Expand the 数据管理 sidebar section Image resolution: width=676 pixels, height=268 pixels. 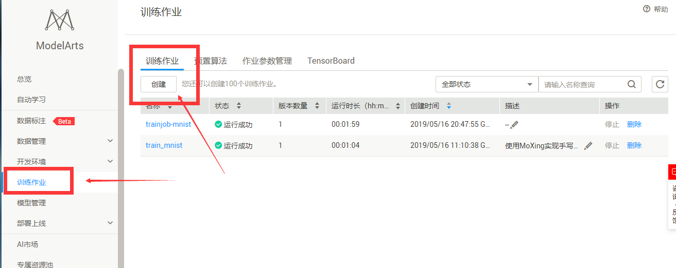point(110,141)
